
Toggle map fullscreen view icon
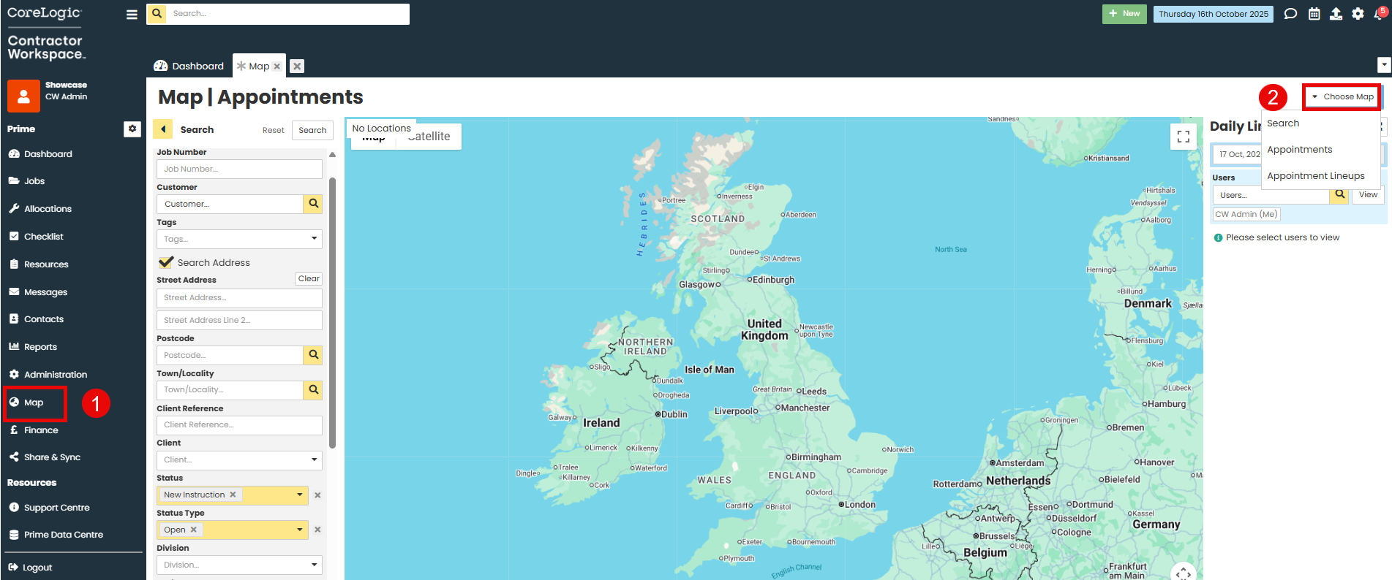(x=1184, y=136)
